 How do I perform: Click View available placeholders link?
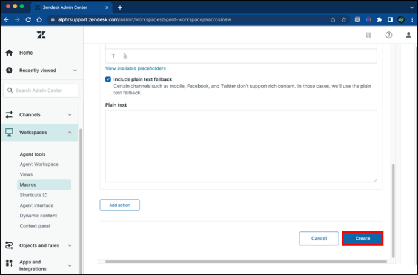point(136,68)
